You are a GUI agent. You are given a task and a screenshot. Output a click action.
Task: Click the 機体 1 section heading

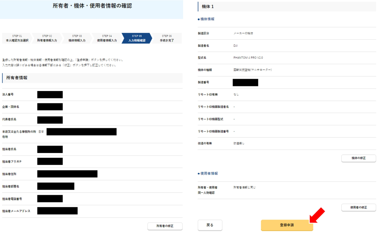(209, 7)
